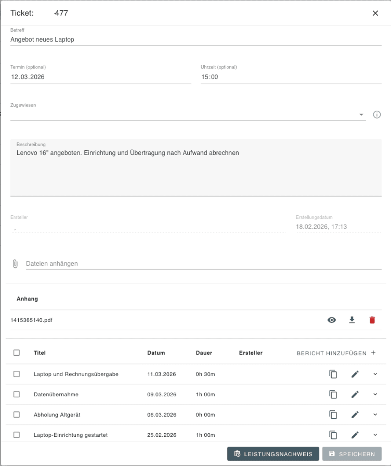
Task: Click the Erstellungsdatum value 18.02.2026, 17:13
Action: pyautogui.click(x=321, y=227)
